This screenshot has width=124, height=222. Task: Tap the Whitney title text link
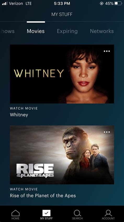tap(19, 115)
